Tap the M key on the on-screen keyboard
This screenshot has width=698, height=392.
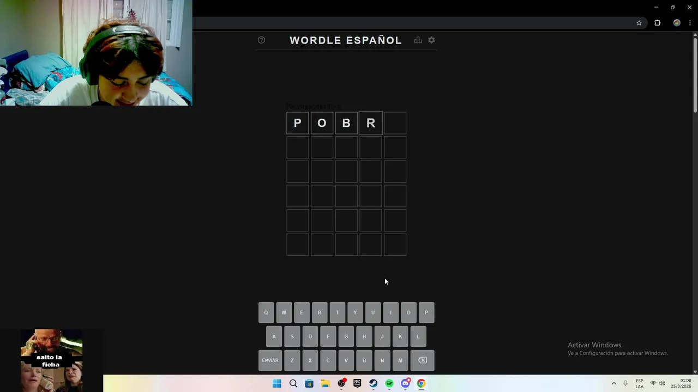tap(400, 360)
